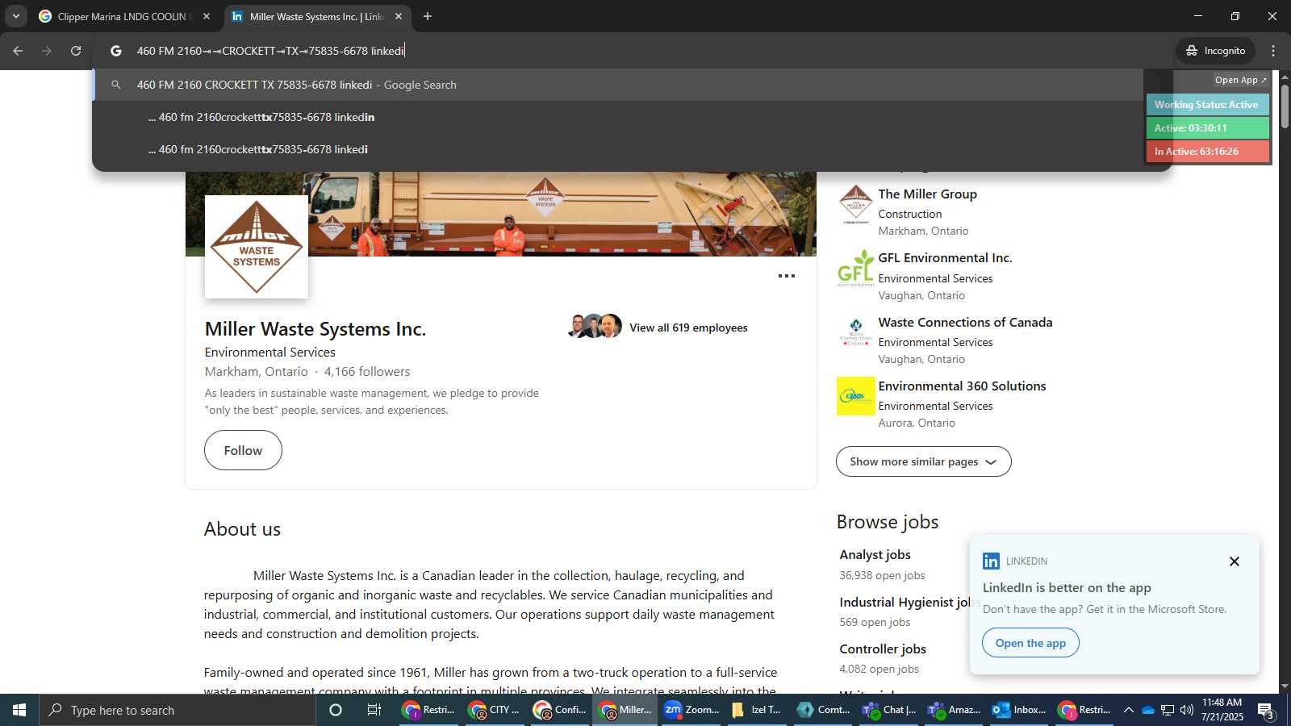Open the Zoom taskbar app
The image size is (1291, 726).
691,710
